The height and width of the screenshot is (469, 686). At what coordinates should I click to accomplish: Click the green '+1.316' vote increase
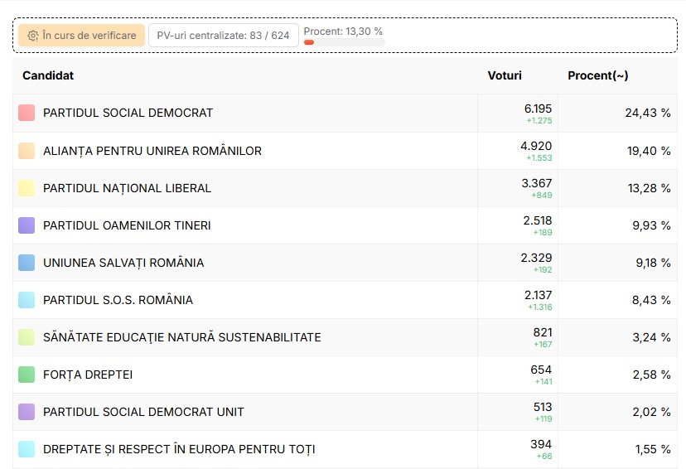click(540, 307)
